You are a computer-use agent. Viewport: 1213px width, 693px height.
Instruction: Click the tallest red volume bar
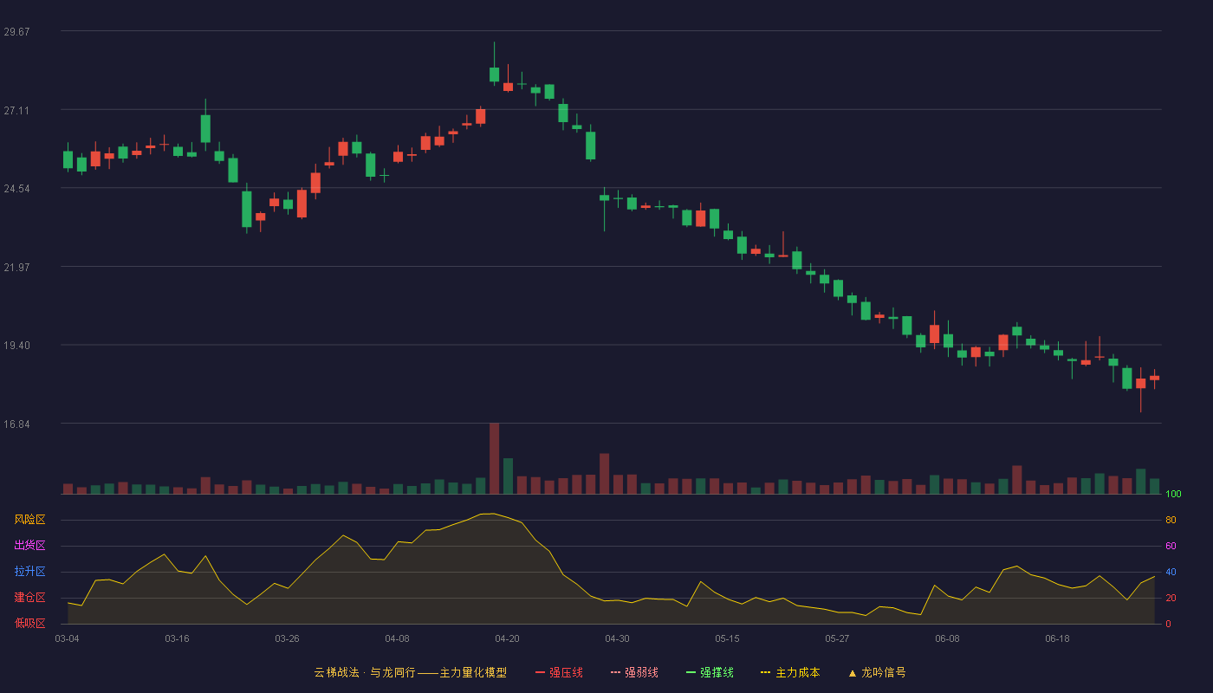494,458
